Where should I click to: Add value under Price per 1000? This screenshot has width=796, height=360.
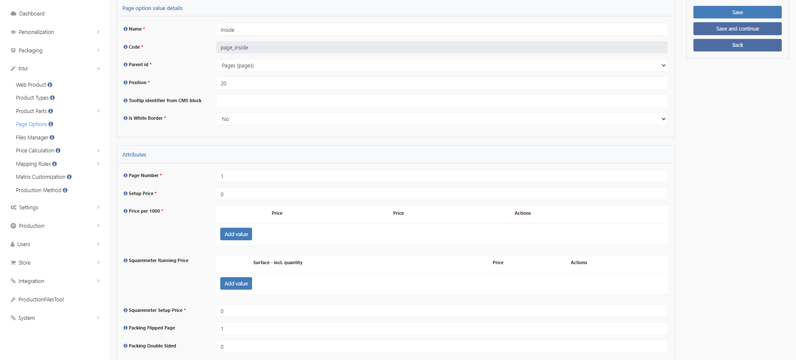click(x=236, y=234)
